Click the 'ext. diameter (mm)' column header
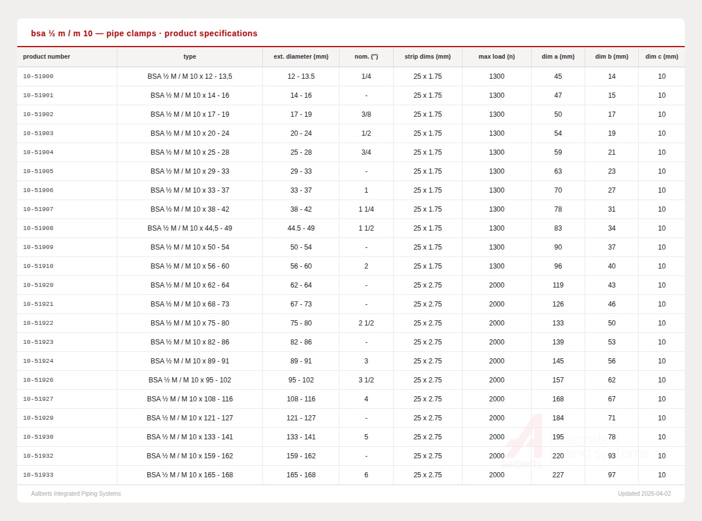 (301, 57)
